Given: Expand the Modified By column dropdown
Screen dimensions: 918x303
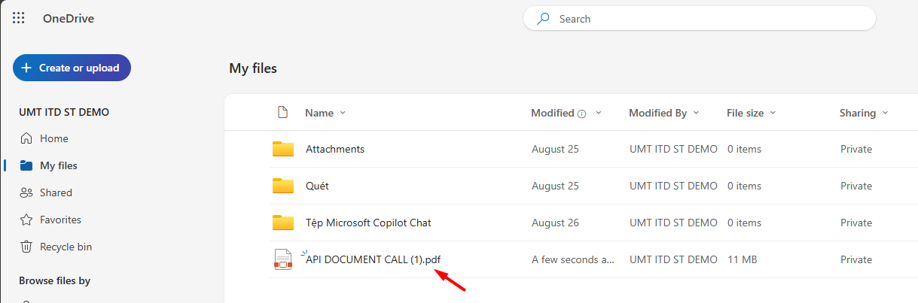Looking at the screenshot, I should tap(696, 113).
